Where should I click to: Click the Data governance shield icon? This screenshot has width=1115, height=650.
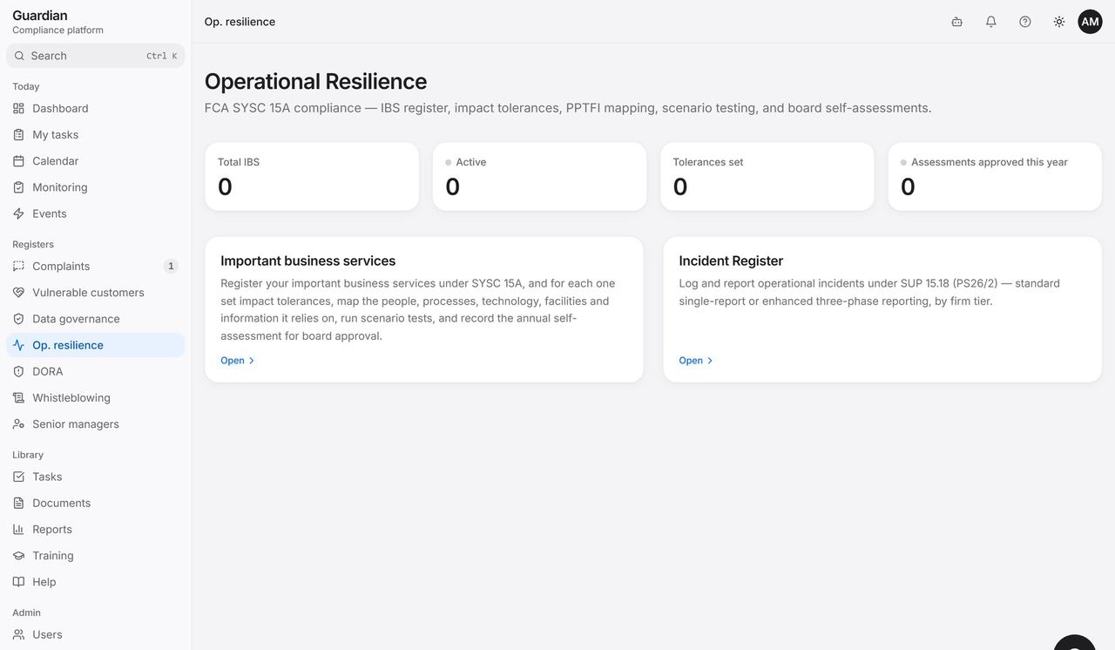pyautogui.click(x=18, y=319)
